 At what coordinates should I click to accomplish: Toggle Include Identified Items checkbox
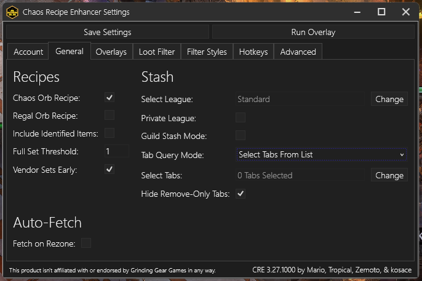point(109,133)
